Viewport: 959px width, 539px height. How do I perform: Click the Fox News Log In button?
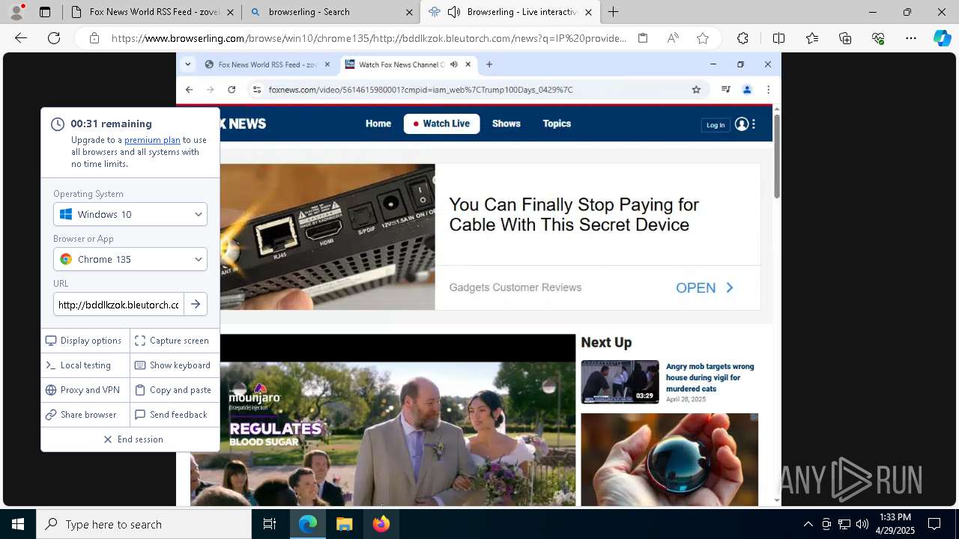click(x=716, y=125)
